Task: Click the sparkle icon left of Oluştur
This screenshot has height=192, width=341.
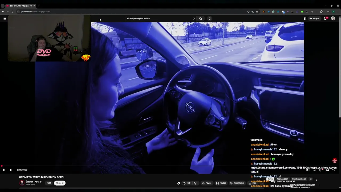Action: coord(305,18)
